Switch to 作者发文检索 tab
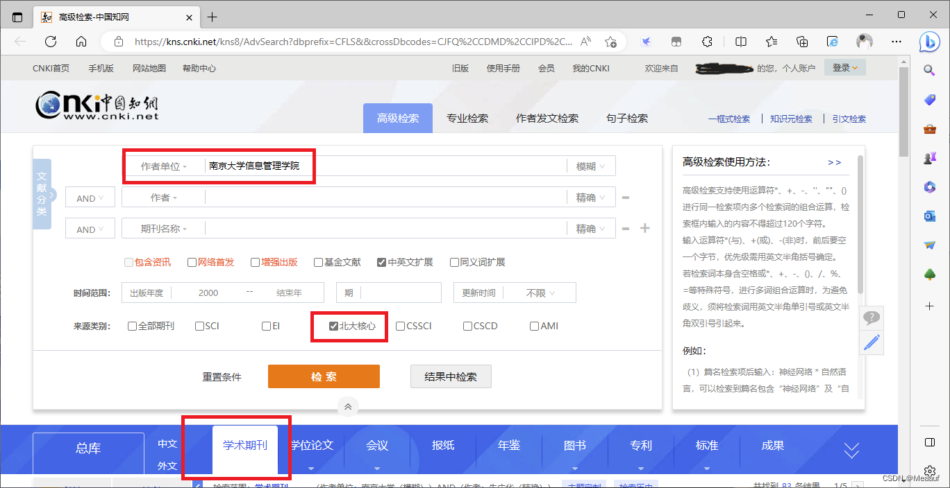 547,119
